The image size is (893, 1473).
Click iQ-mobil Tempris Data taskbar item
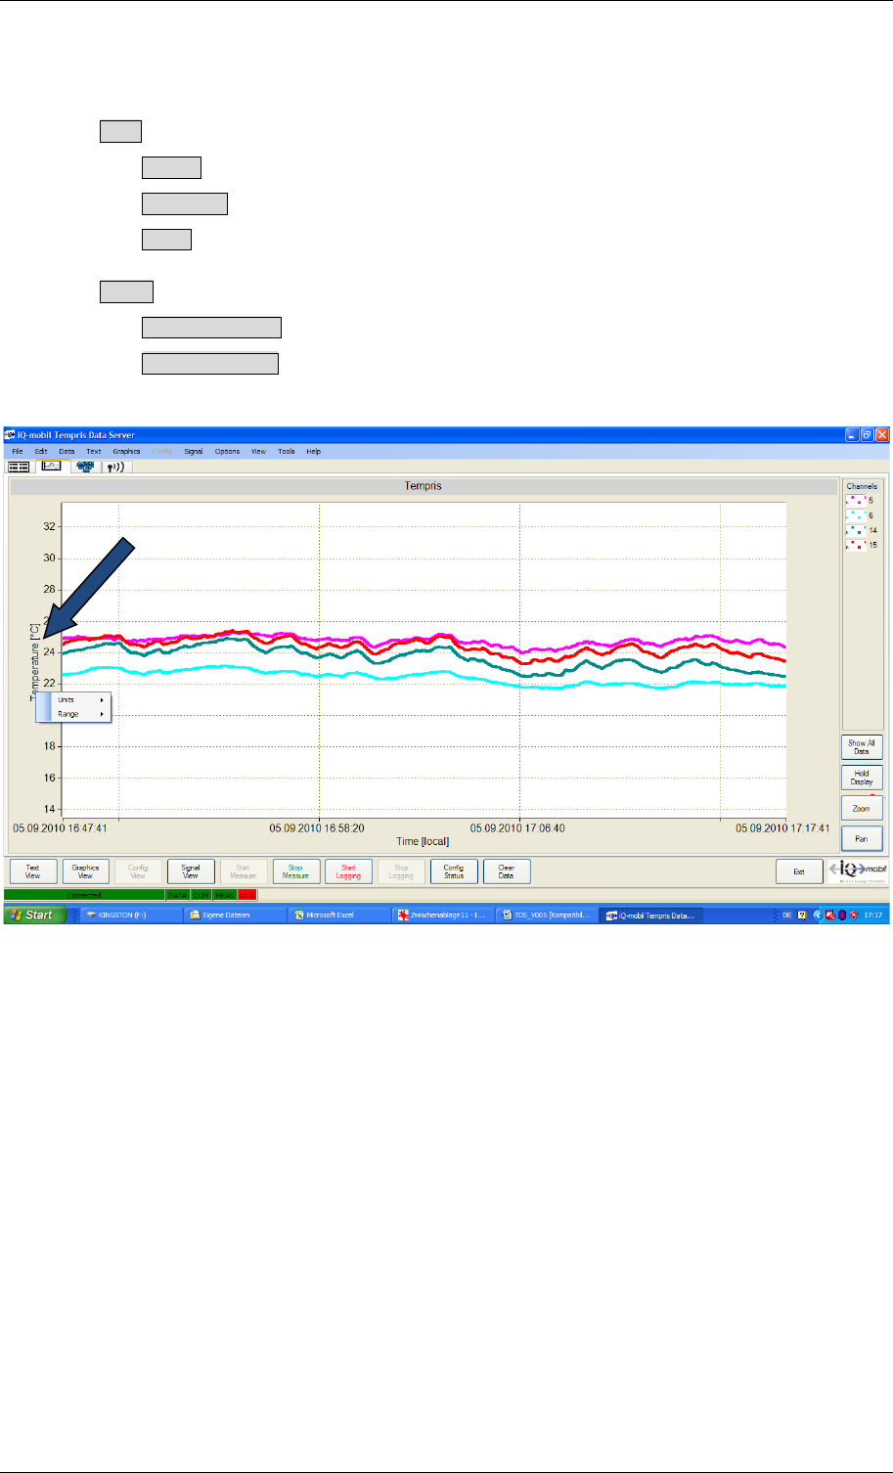[651, 915]
